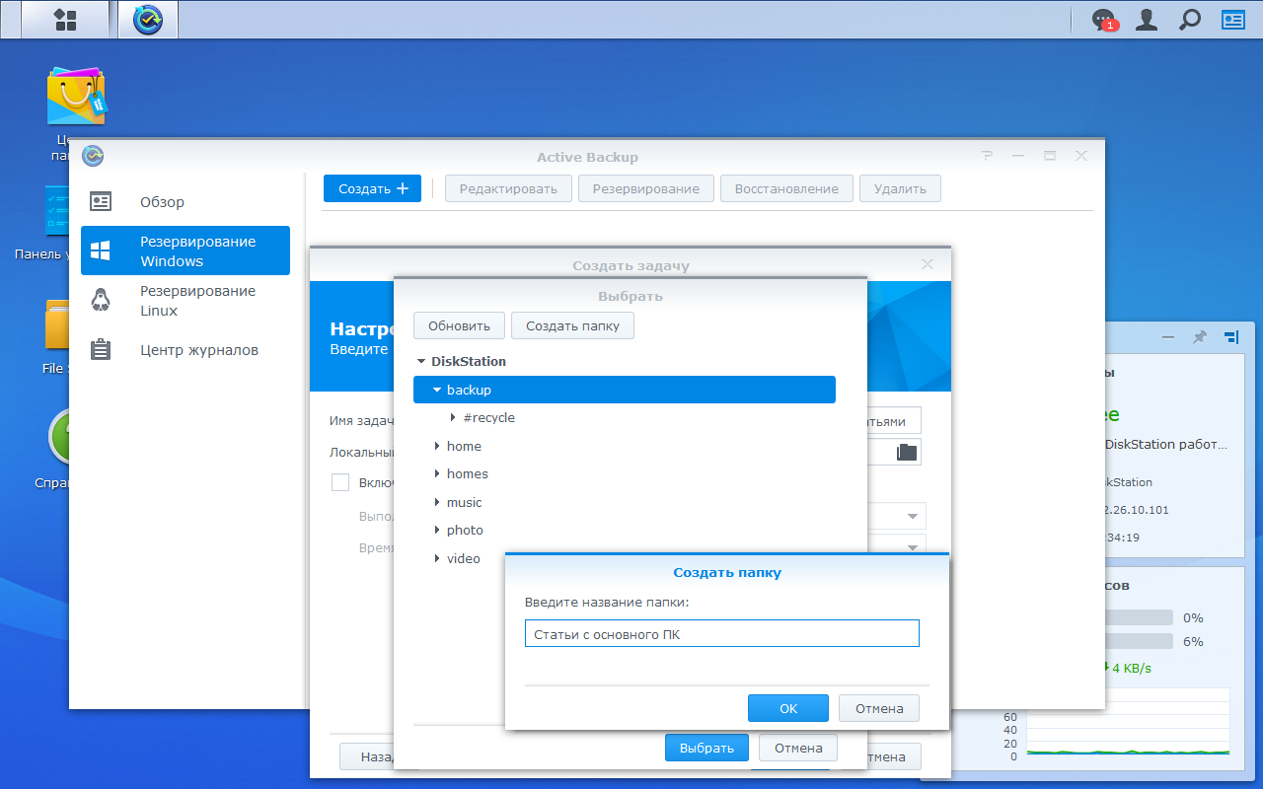Click the Назад button in Создать задачу
This screenshot has height=789, width=1263.
[367, 756]
